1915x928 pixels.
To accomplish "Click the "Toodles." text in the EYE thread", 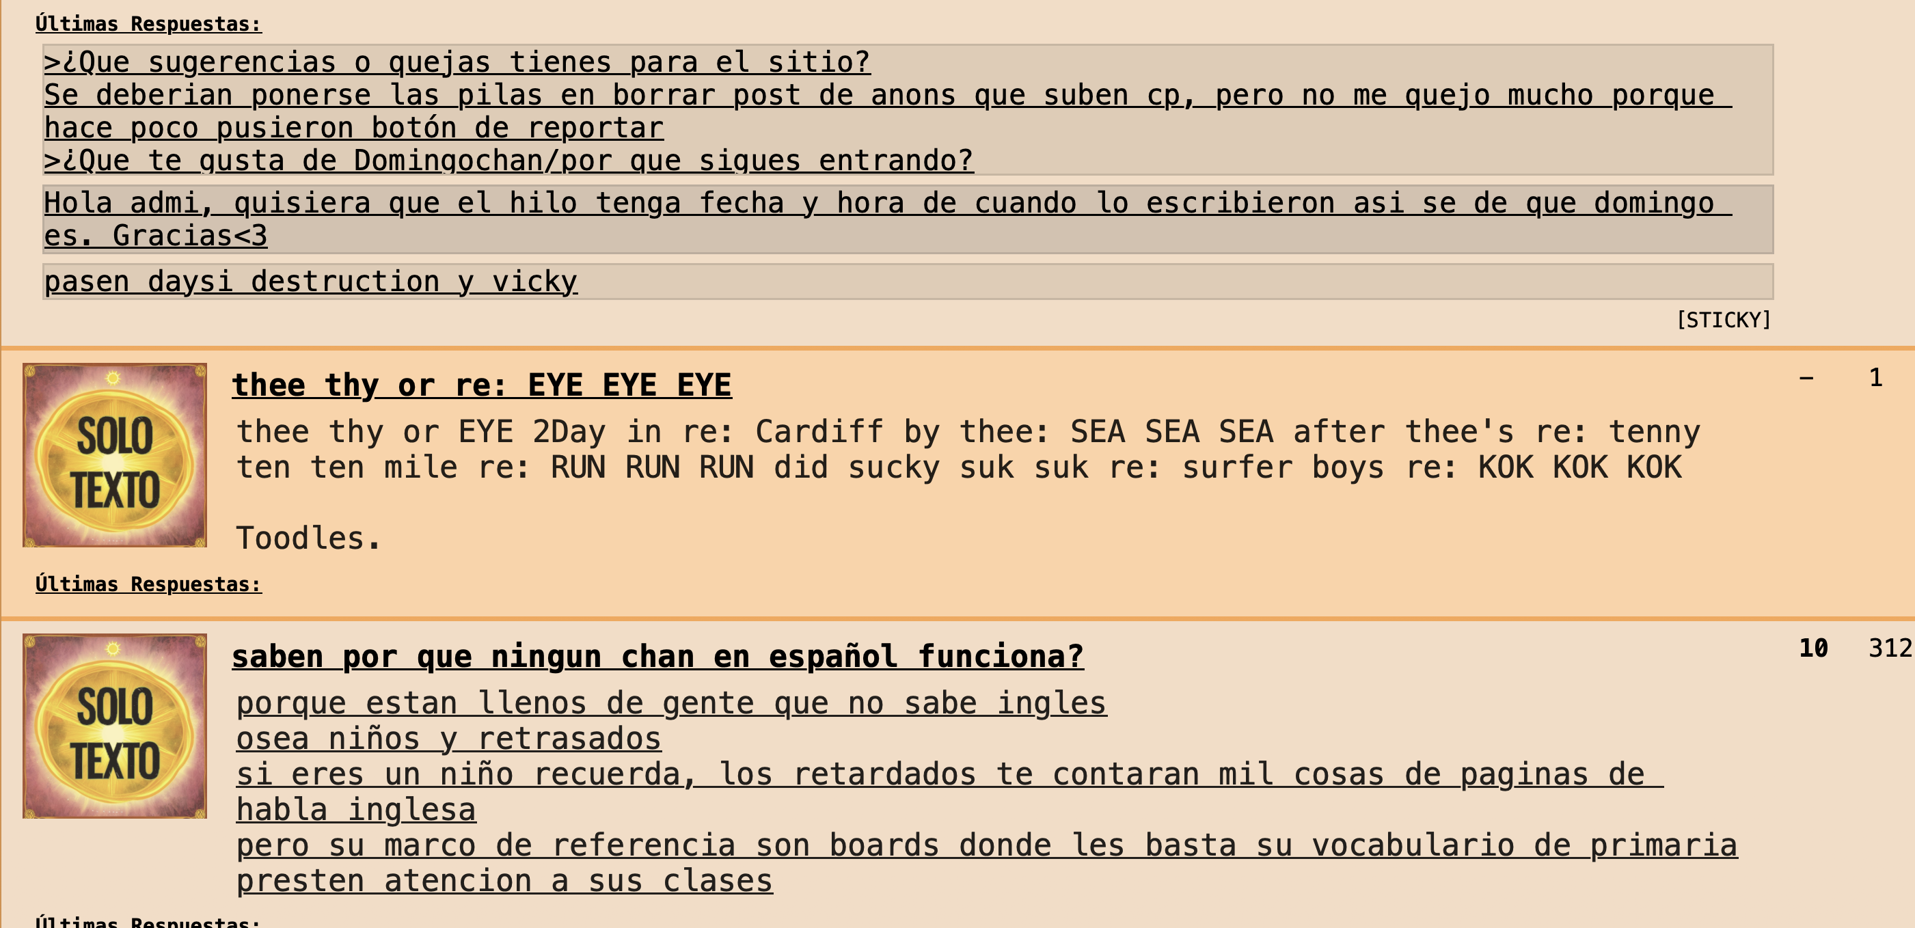I will click(308, 538).
